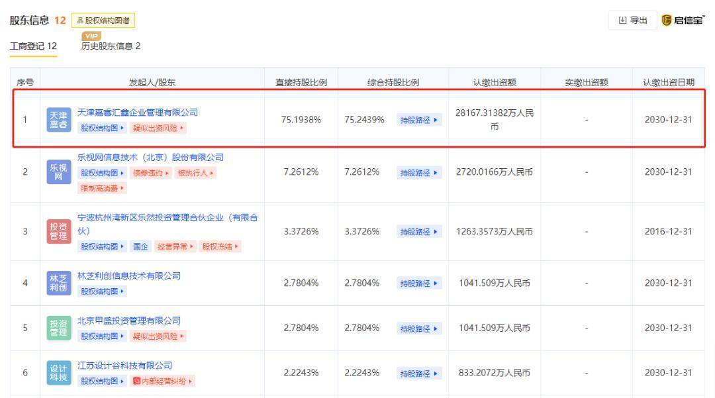Expand 被执行人 tag for 乐视网
This screenshot has width=715, height=398.
(x=195, y=174)
